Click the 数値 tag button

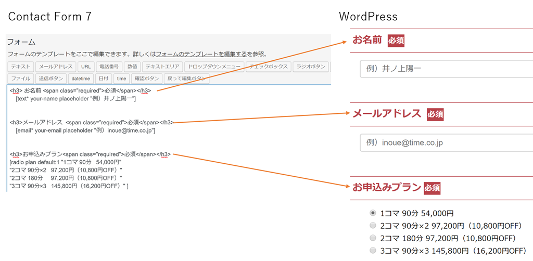(132, 67)
